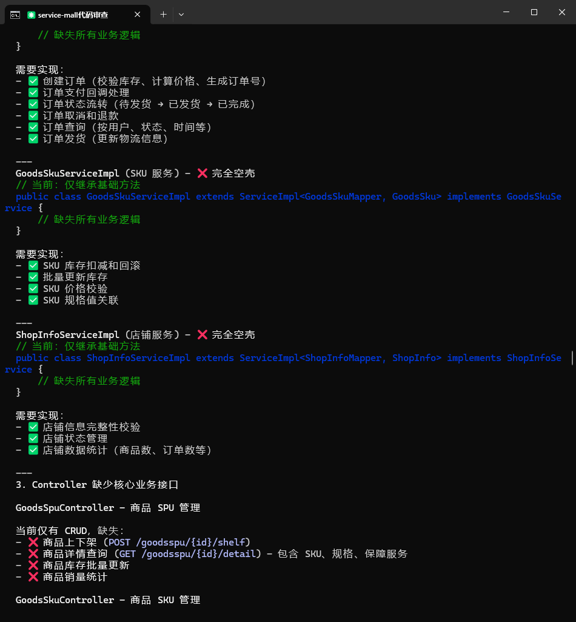Image resolution: width=576 pixels, height=622 pixels.
Task: Click the red X before 商品详情查询
Action: point(33,553)
